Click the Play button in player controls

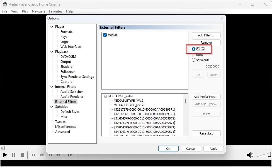click(x=5, y=155)
